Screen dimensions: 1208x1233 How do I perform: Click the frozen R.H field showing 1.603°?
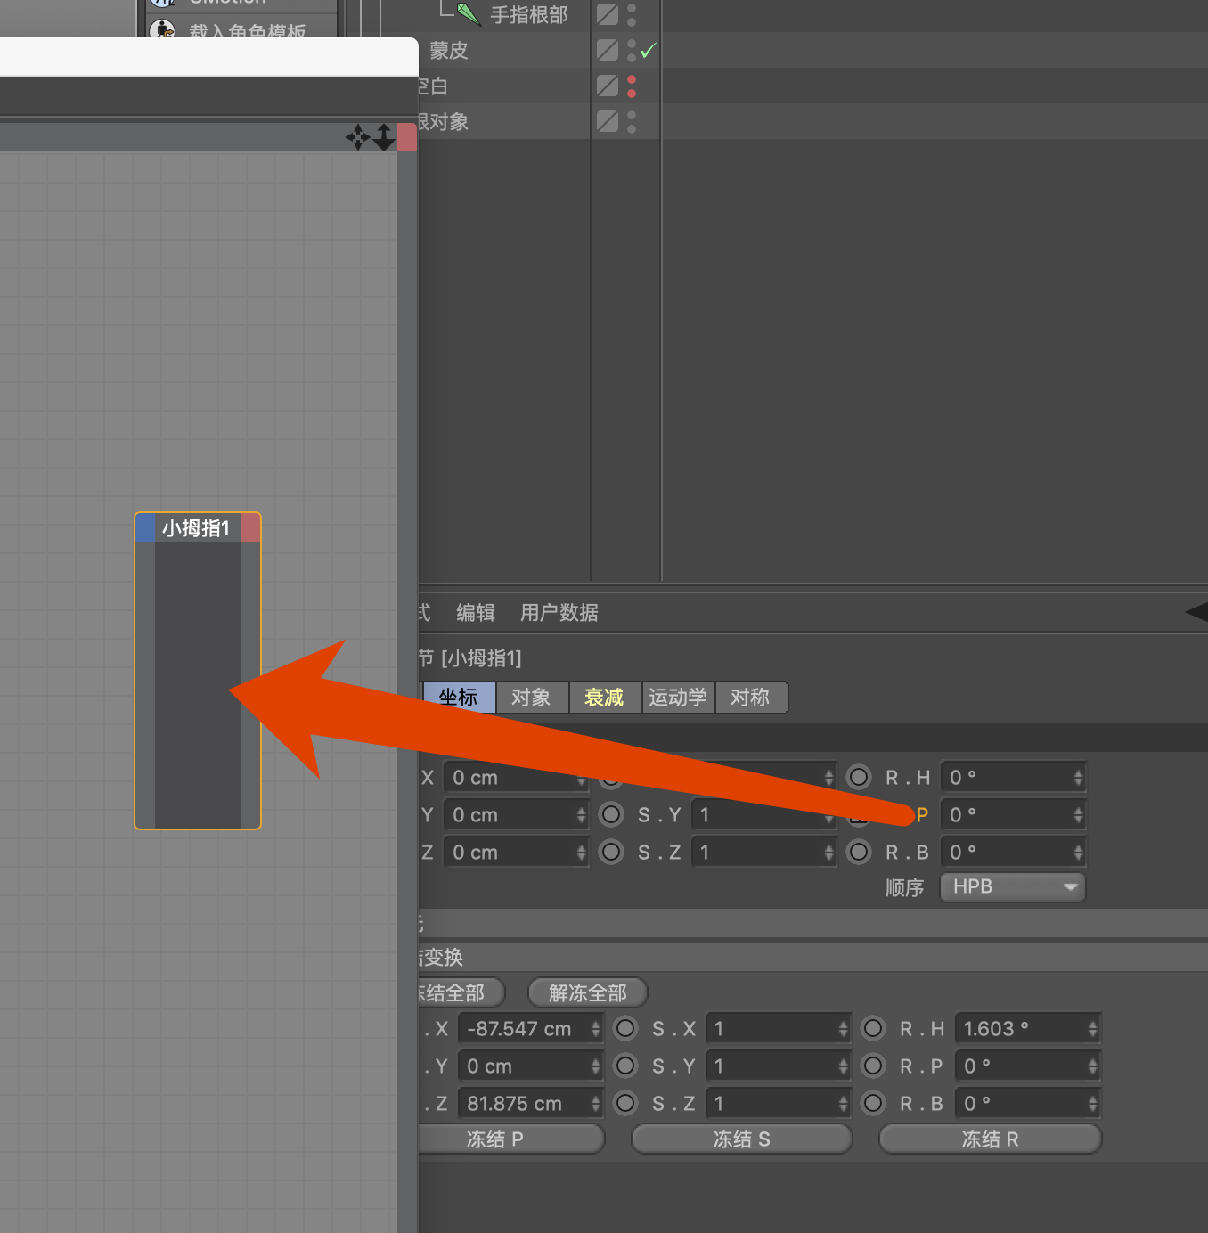coord(1027,1029)
